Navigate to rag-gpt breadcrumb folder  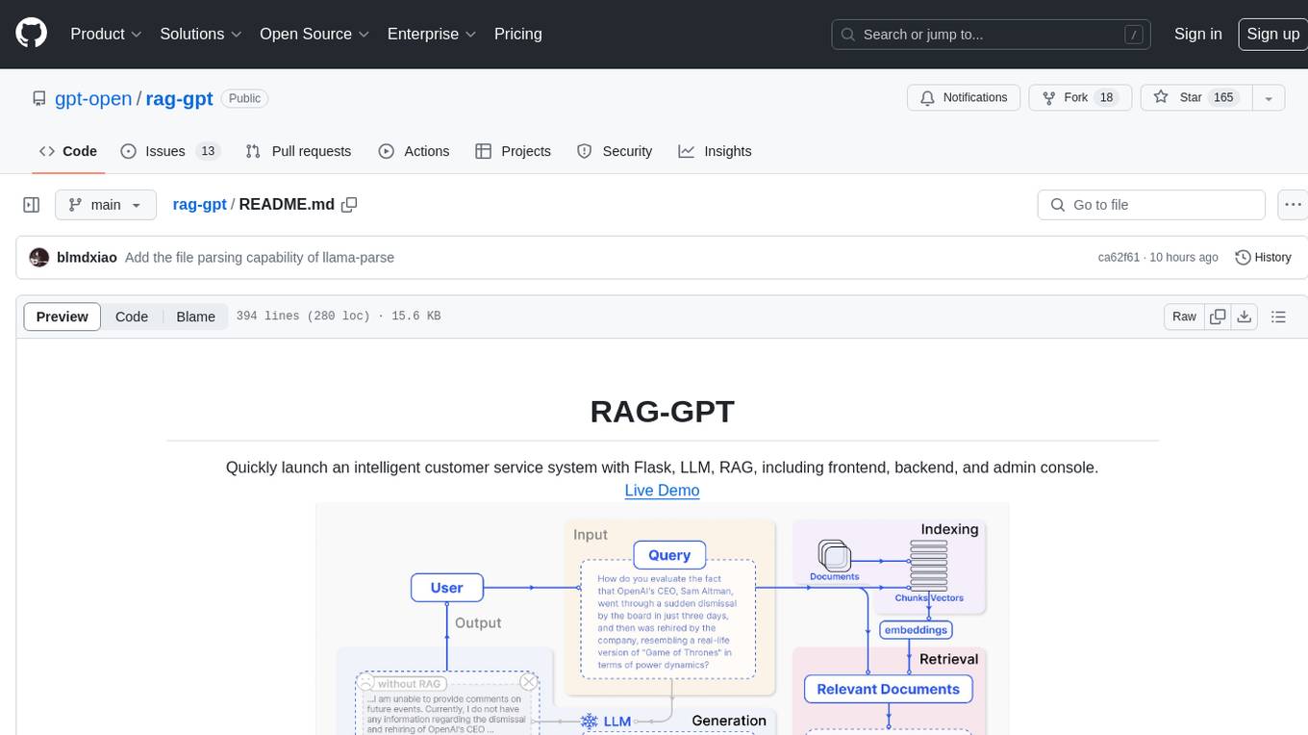coord(199,205)
